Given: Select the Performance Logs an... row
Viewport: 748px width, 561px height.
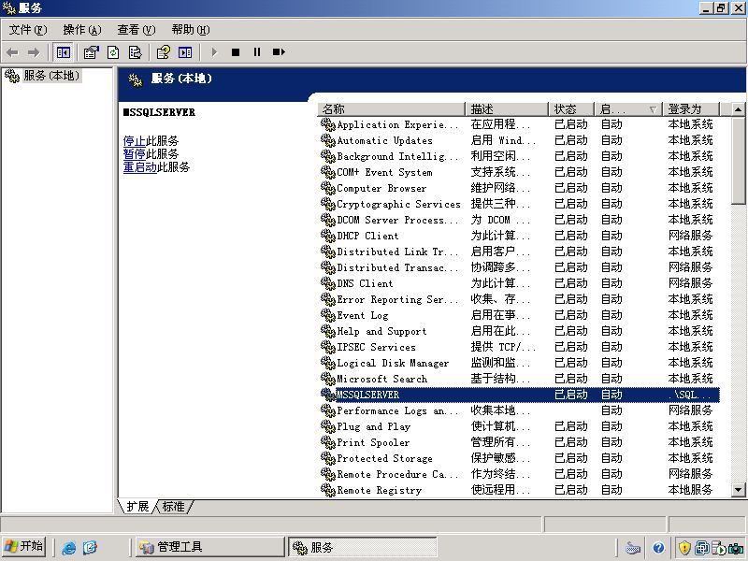Looking at the screenshot, I should (x=519, y=410).
